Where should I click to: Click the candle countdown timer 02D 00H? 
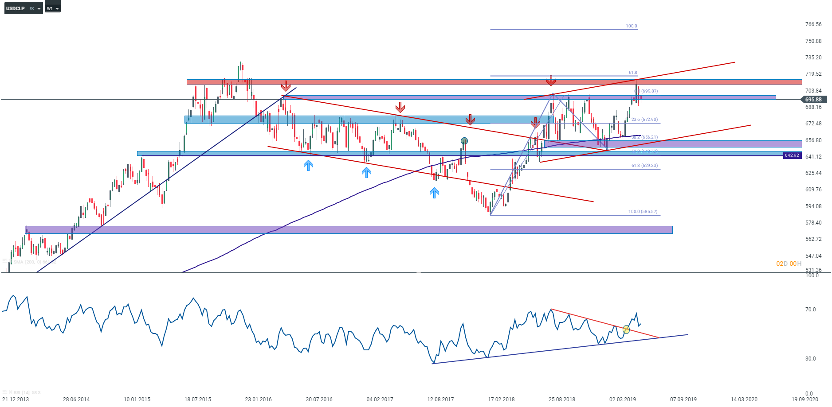click(789, 264)
